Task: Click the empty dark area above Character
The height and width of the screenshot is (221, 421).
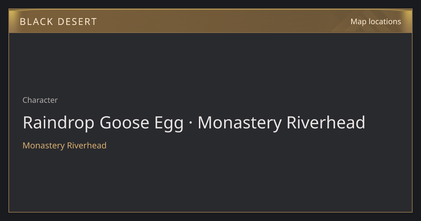Action: tap(210, 63)
